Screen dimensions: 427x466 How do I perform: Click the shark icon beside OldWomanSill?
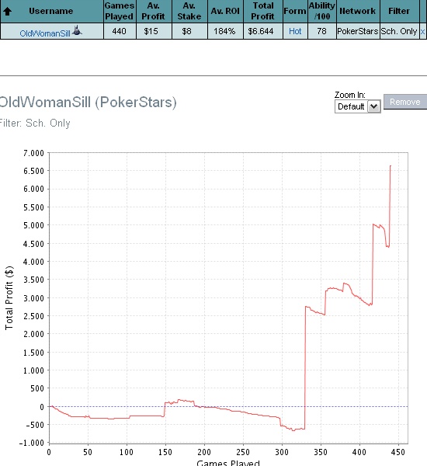(77, 30)
